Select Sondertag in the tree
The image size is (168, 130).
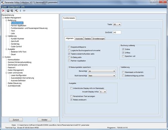pyautogui.click(x=15, y=44)
